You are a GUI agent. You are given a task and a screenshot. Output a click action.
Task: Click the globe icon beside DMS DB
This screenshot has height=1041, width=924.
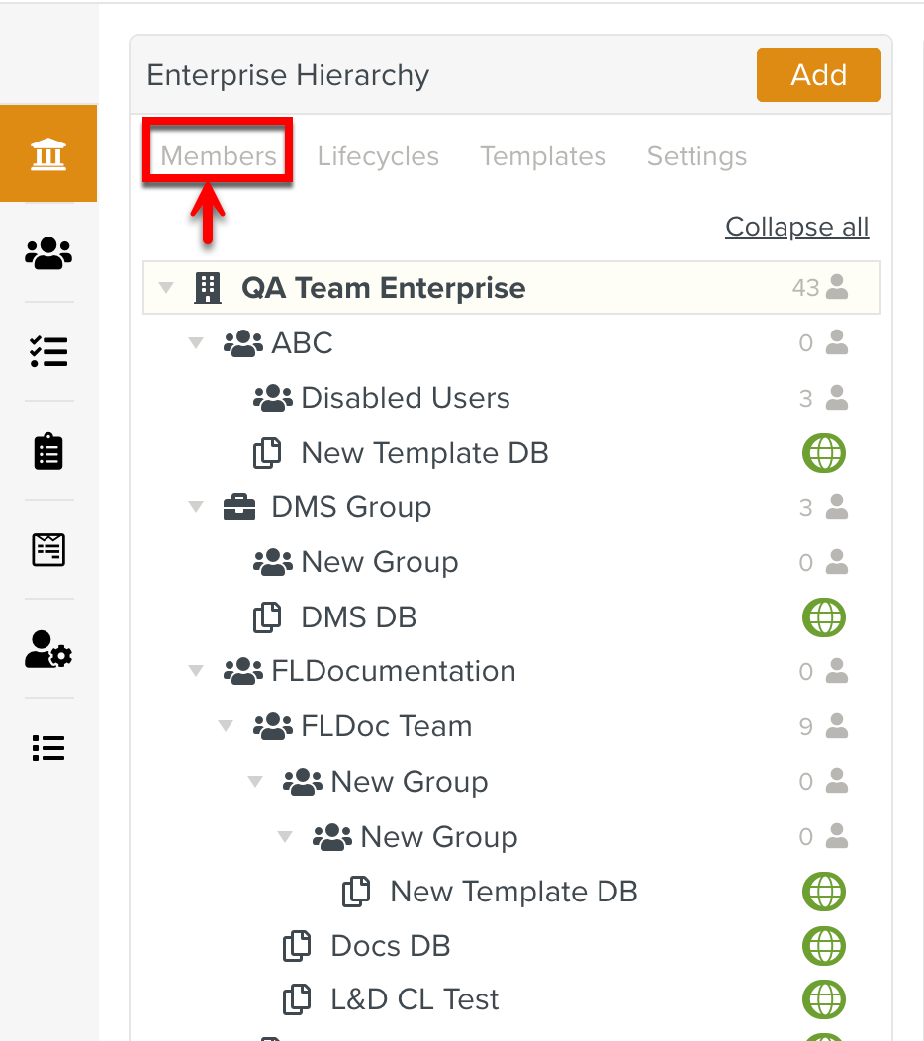point(823,617)
